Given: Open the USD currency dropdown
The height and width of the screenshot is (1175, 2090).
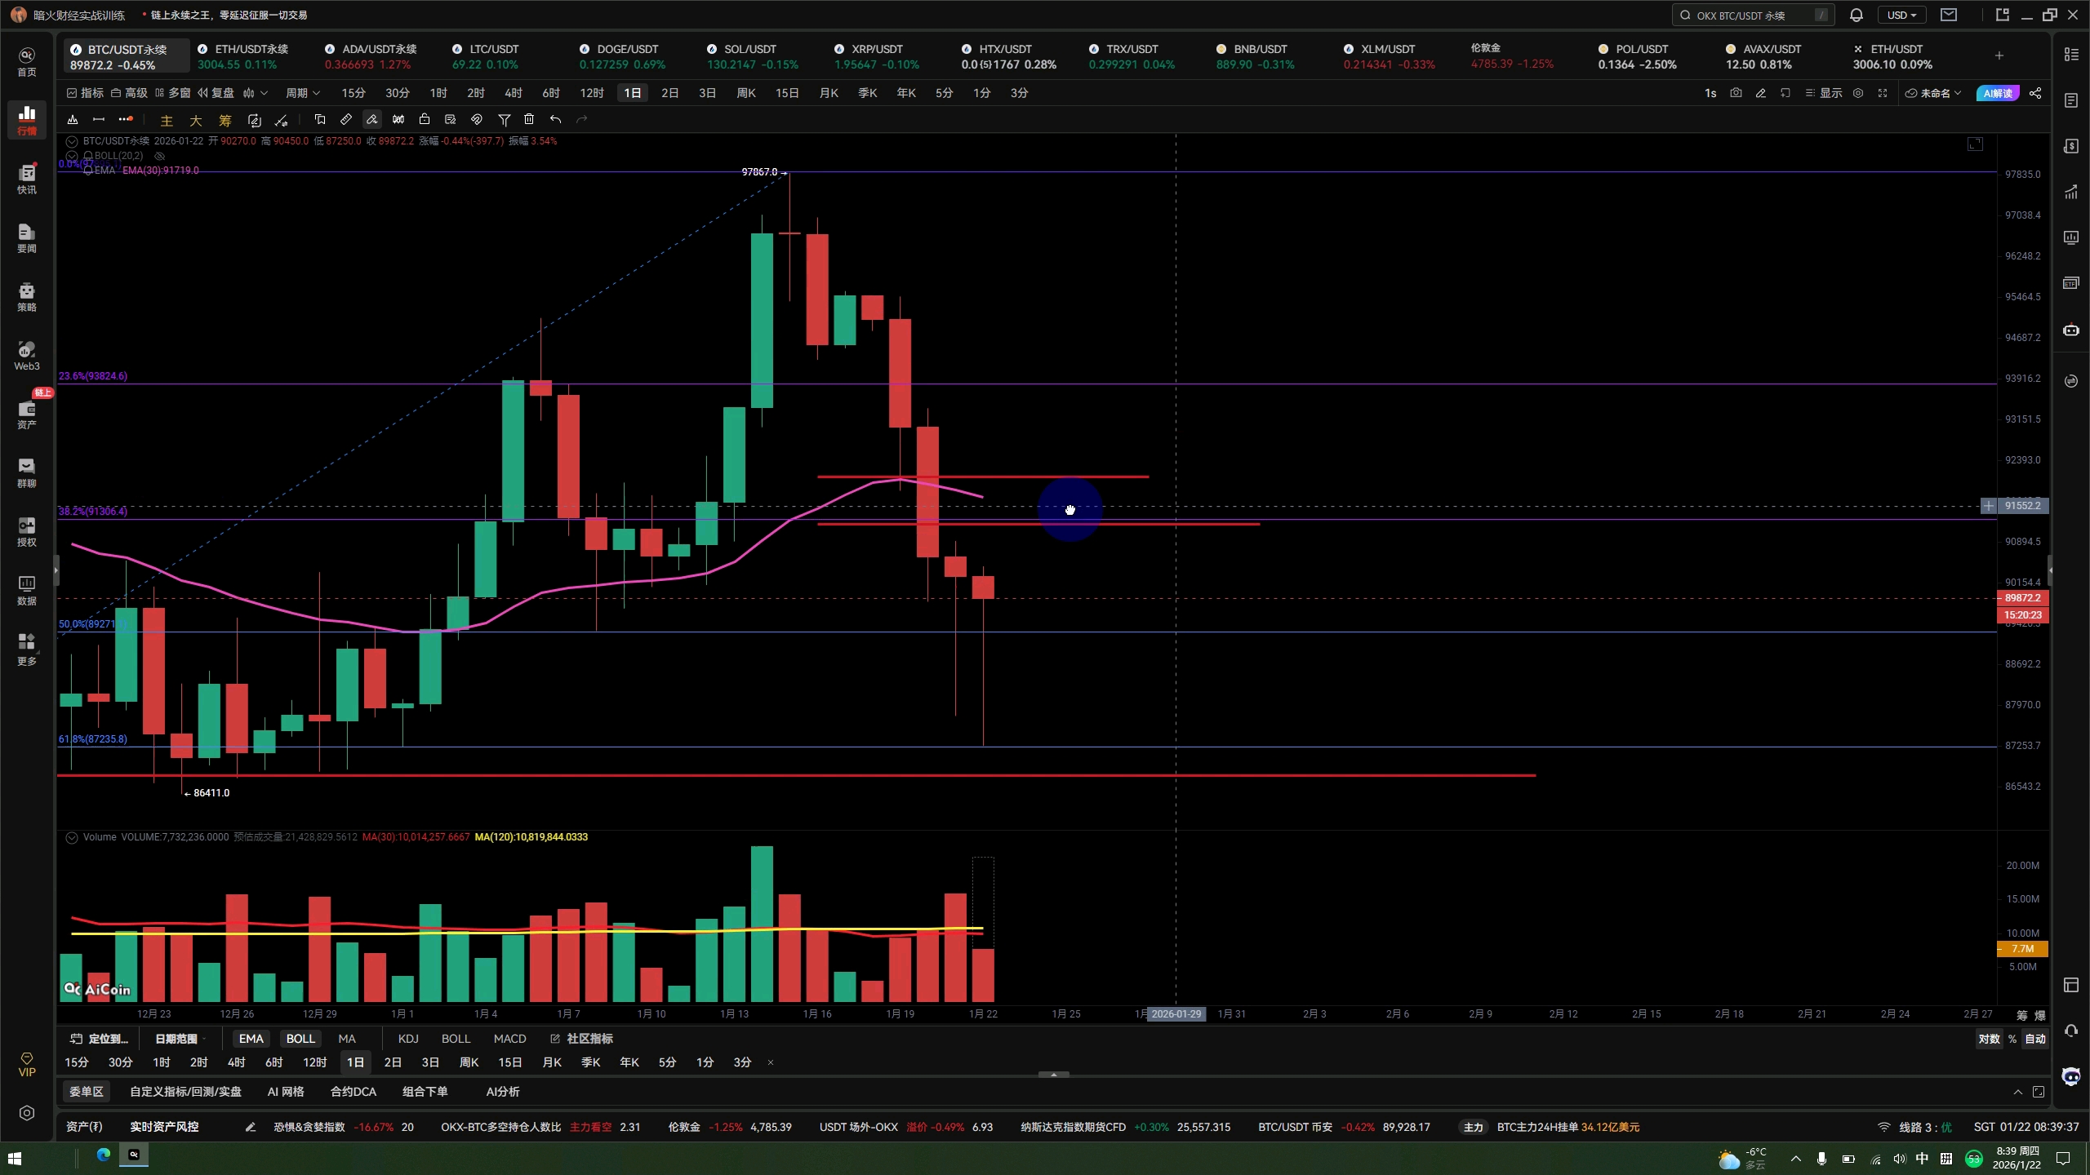Looking at the screenshot, I should 1901,15.
